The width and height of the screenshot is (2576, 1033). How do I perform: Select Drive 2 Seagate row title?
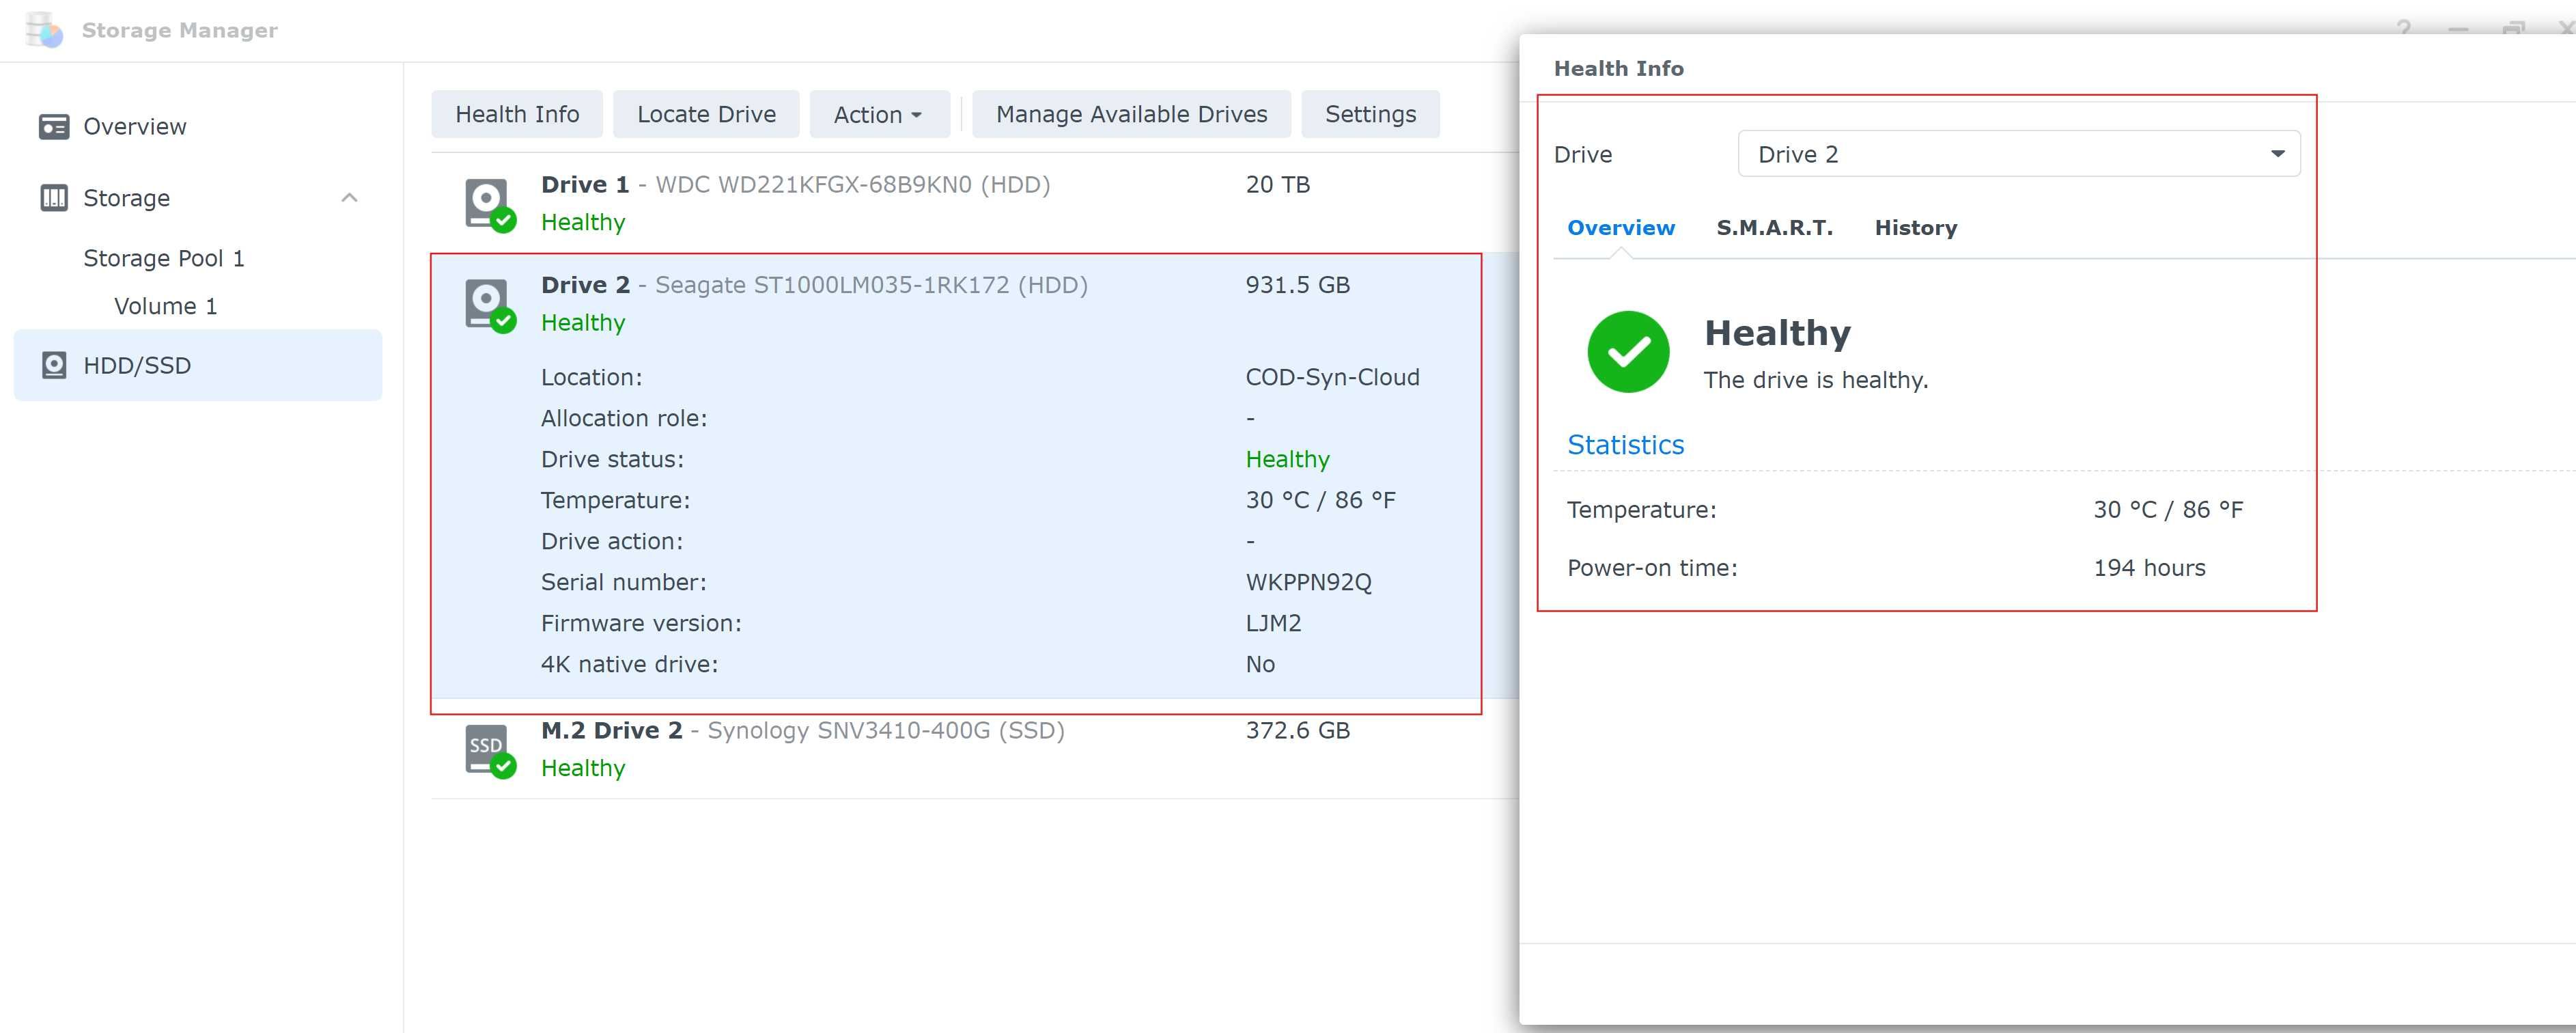click(x=814, y=284)
